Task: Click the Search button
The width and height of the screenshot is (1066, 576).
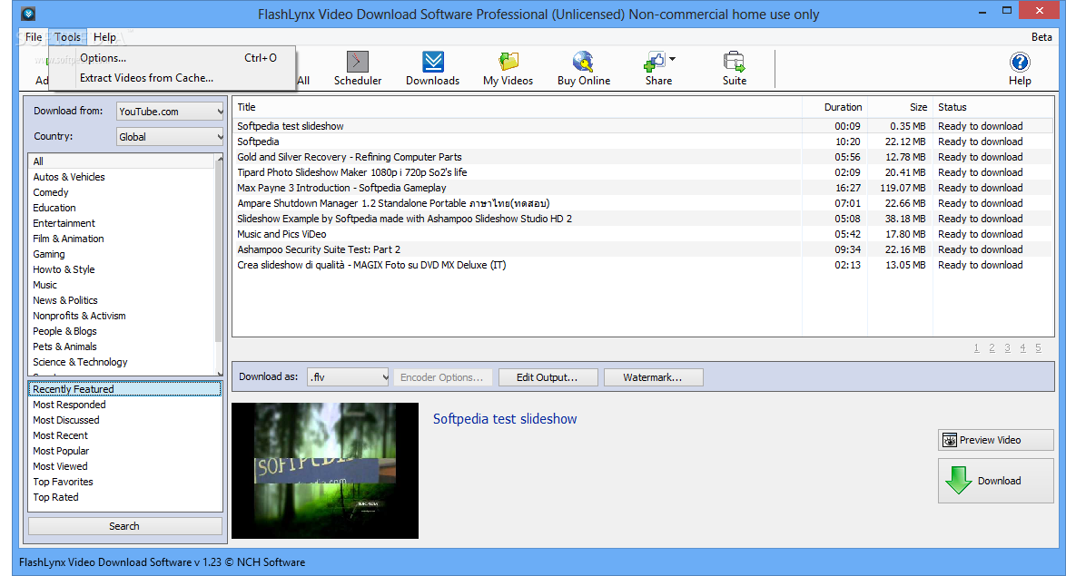Action: click(x=125, y=526)
